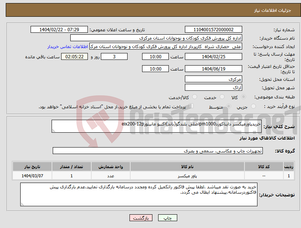Click the remaining days field showing 3

pyautogui.click(x=114, y=56)
